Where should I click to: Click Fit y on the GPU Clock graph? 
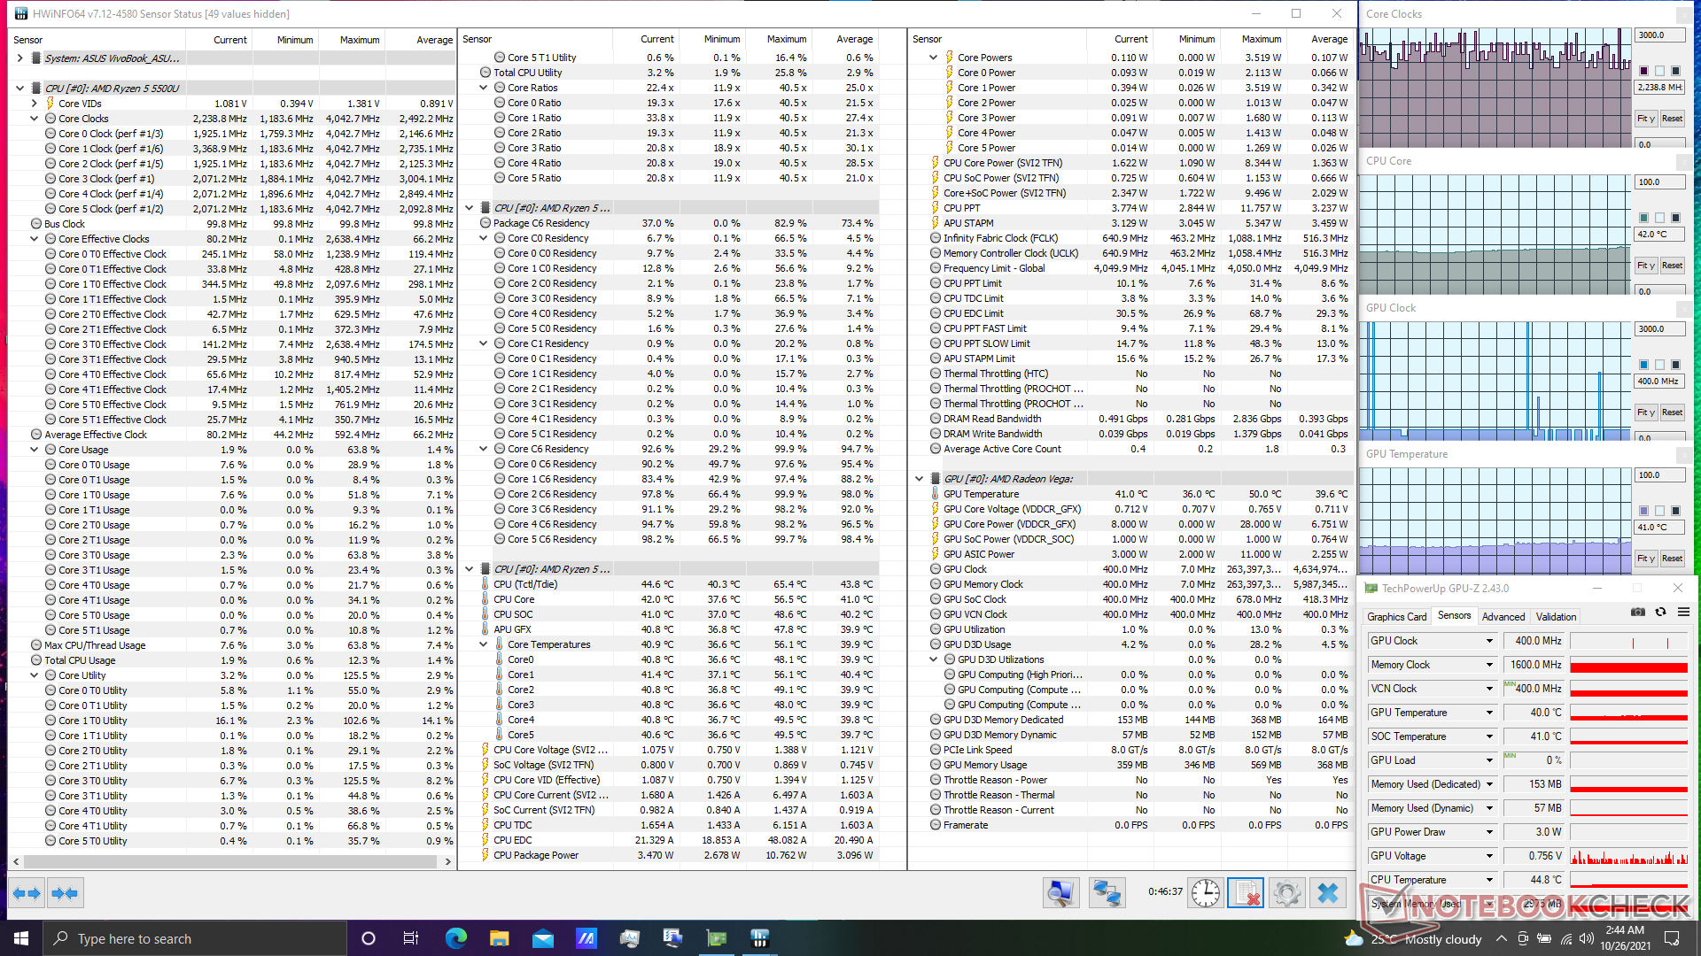click(1646, 412)
